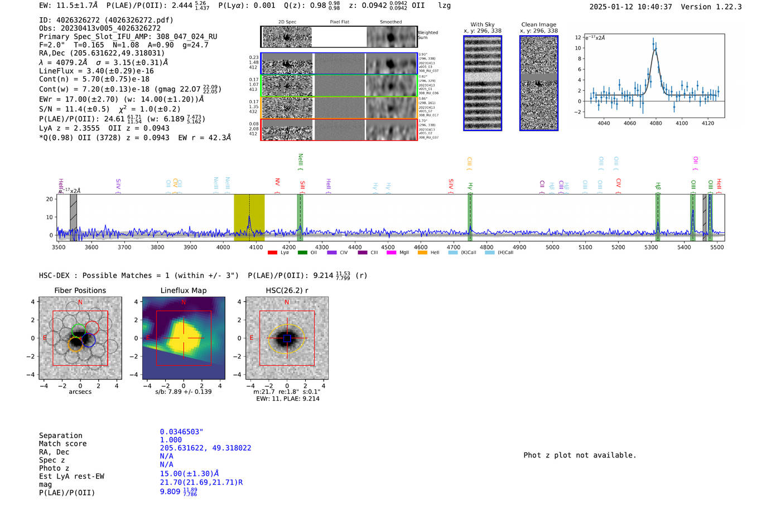
Task: Click the Match score value '1.000'
Action: click(x=171, y=440)
